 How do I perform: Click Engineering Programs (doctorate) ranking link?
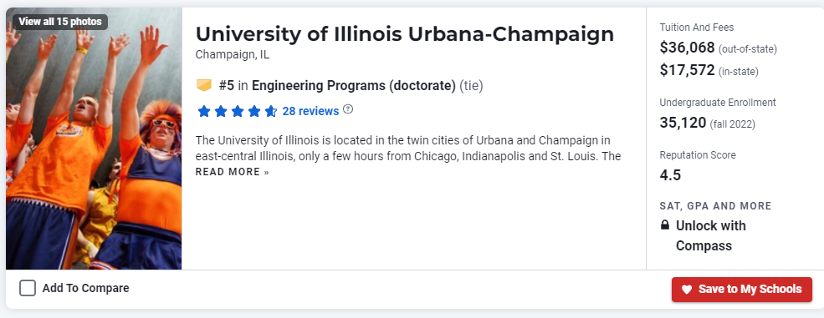pos(354,85)
